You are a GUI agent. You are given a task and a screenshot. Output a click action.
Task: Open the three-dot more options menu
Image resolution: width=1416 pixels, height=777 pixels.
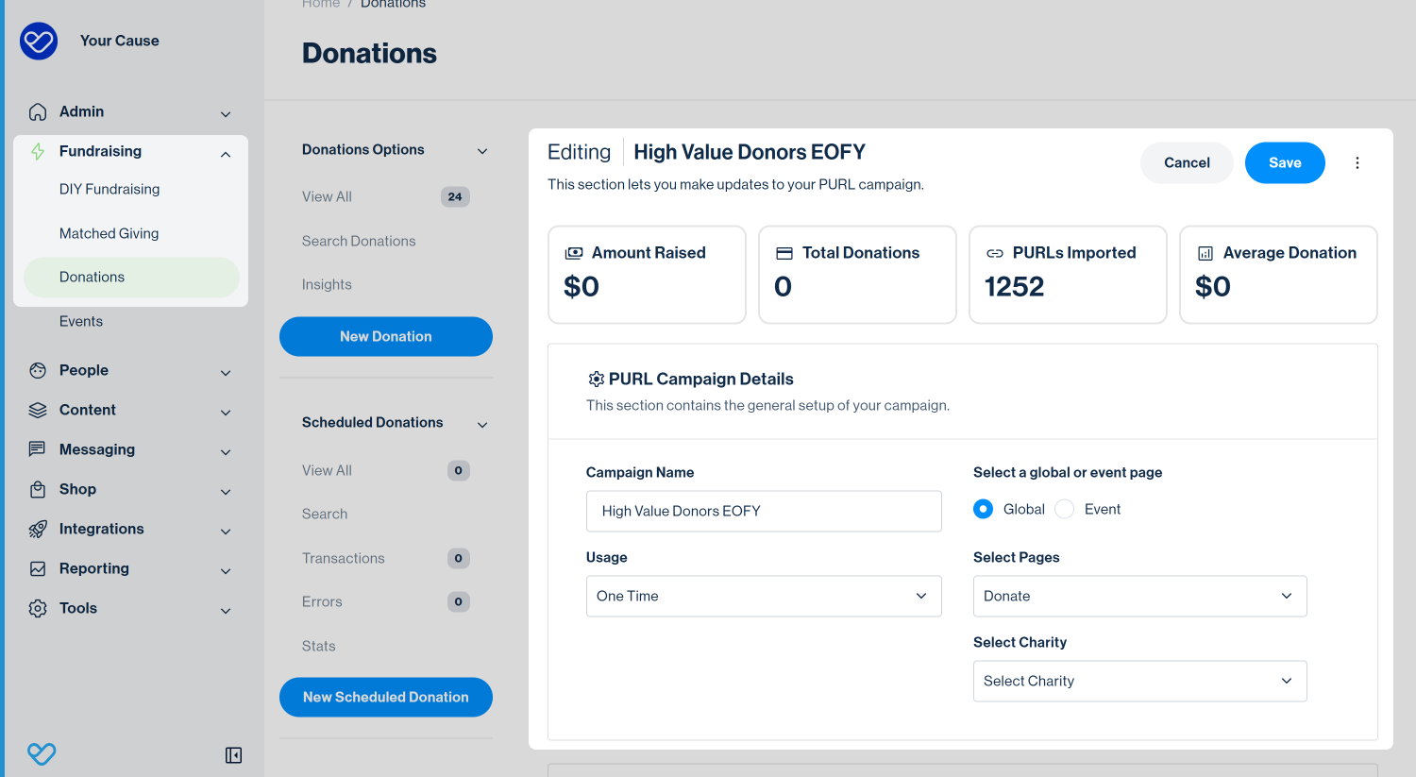pyautogui.click(x=1357, y=163)
